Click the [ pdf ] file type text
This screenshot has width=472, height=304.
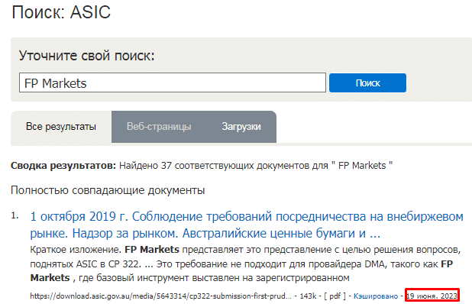click(335, 296)
